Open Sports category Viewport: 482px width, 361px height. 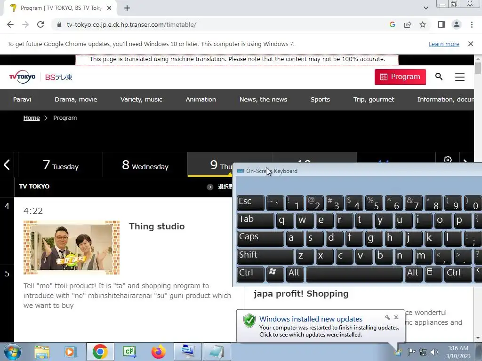320,100
